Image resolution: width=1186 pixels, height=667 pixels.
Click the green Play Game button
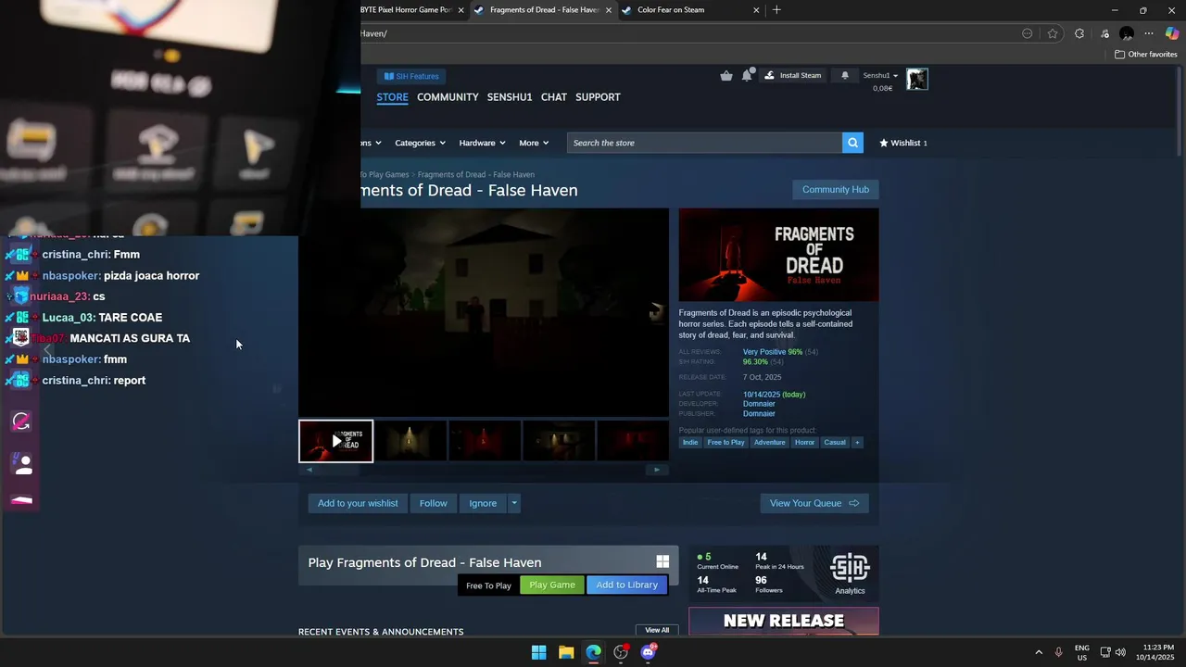pos(552,585)
